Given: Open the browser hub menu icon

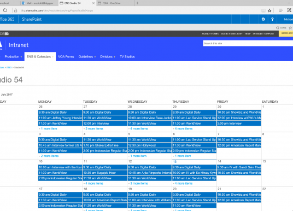Looking at the screenshot, I should [x=280, y=10].
